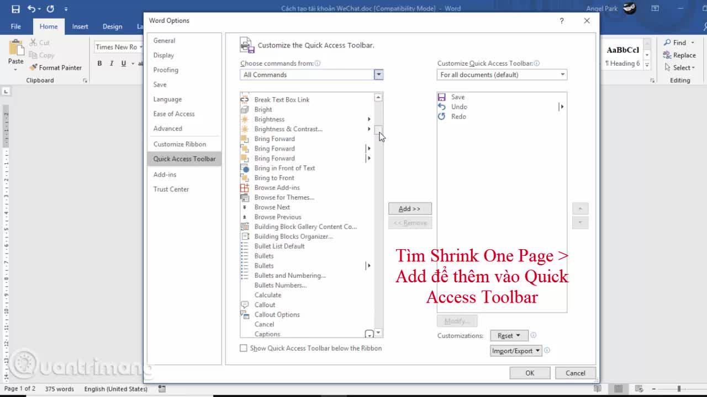Open the Find options dropdown arrow
The height and width of the screenshot is (397, 707).
(x=693, y=42)
